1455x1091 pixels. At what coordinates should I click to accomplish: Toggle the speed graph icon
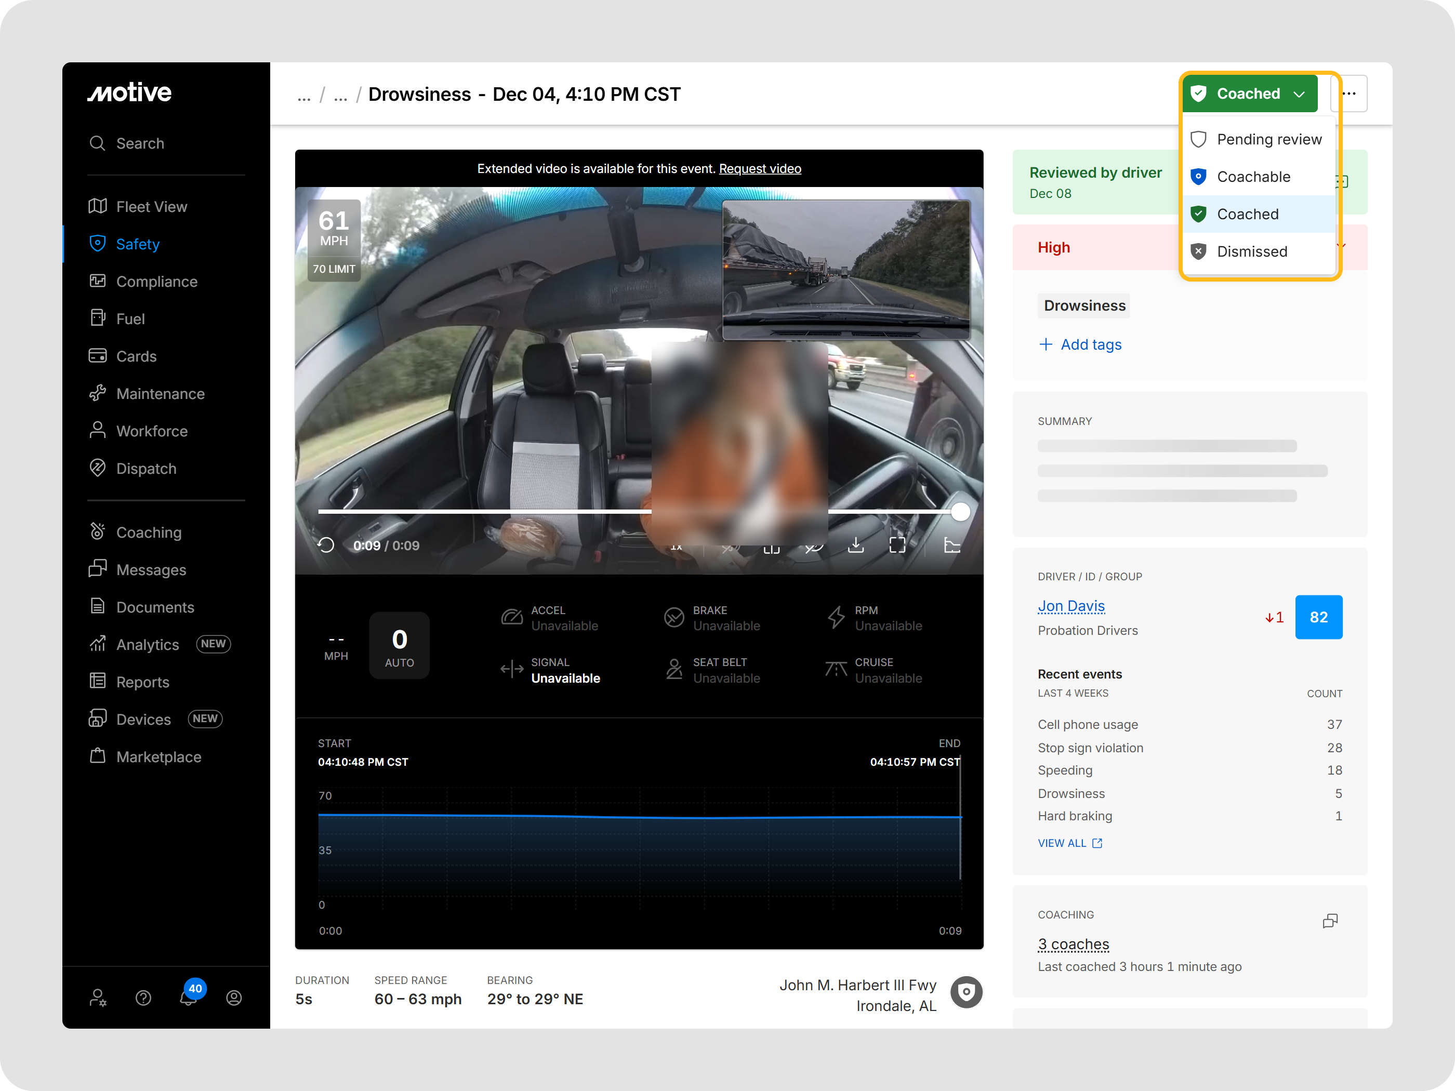pyautogui.click(x=952, y=545)
